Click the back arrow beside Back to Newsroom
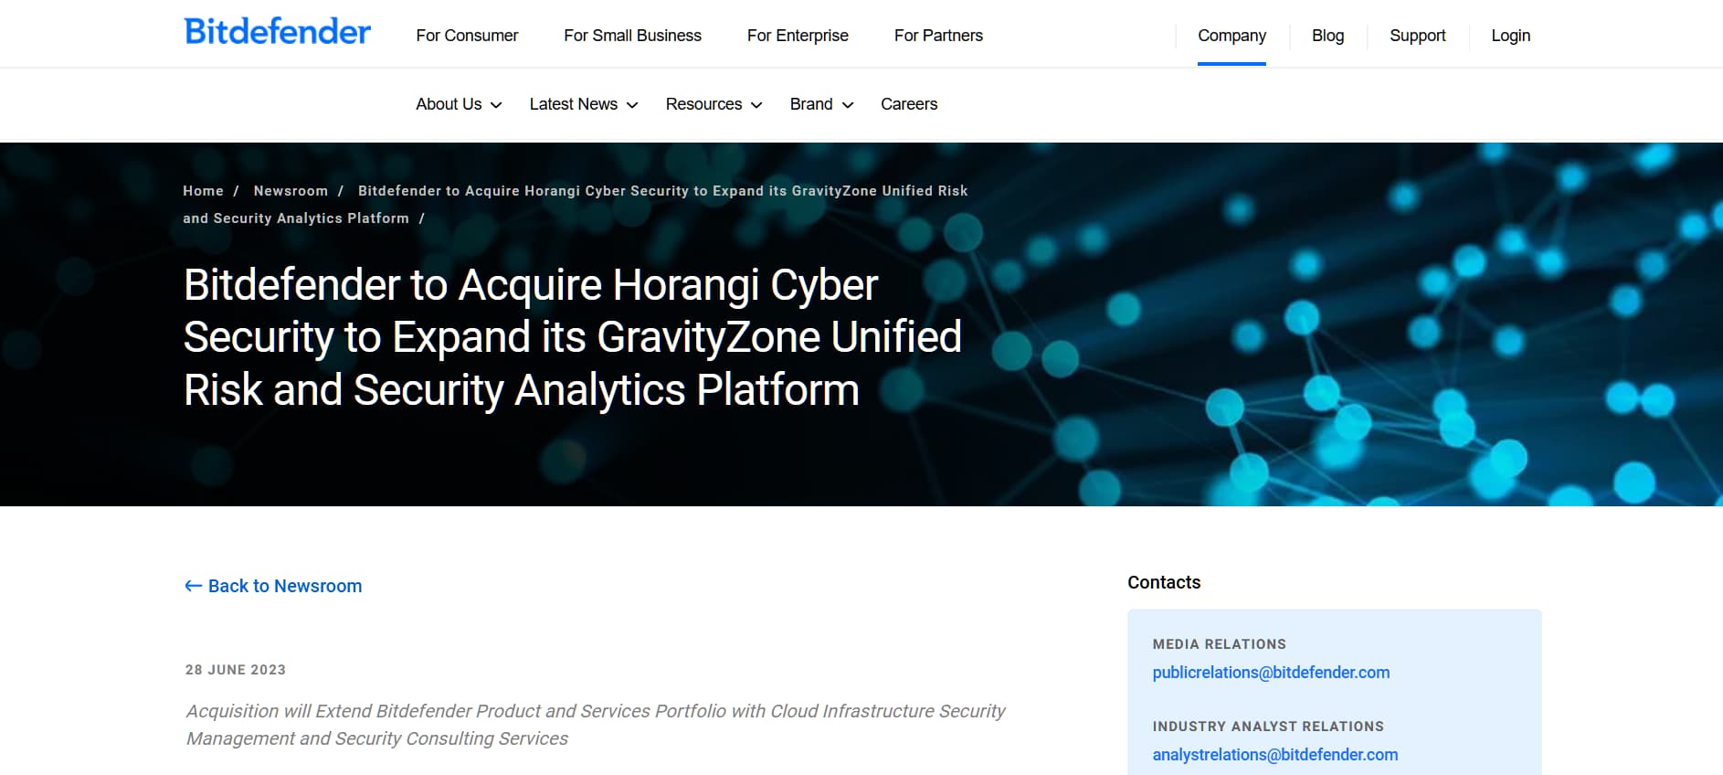The height and width of the screenshot is (775, 1723). pos(193,586)
